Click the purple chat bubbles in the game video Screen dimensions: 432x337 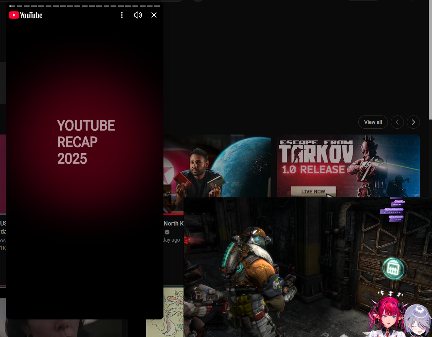coord(393,211)
